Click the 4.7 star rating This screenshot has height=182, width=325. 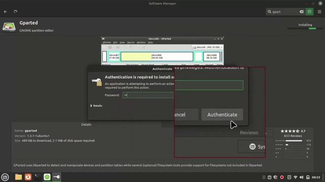click(292, 131)
